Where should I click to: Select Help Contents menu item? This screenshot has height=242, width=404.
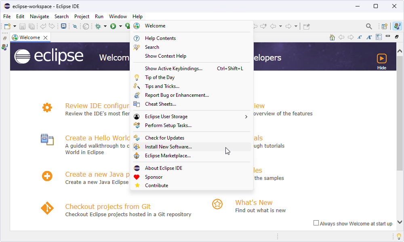point(191,38)
